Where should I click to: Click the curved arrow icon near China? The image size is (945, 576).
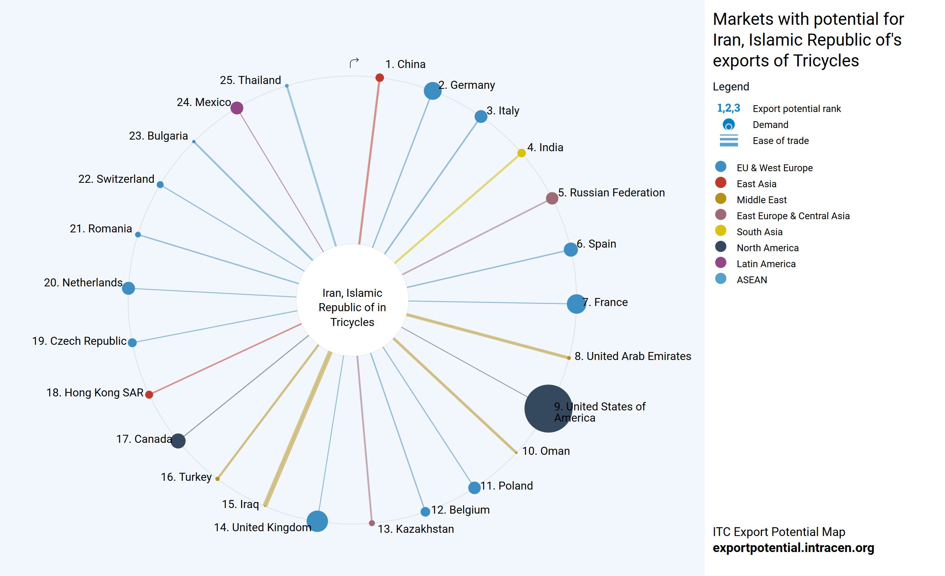tap(354, 63)
